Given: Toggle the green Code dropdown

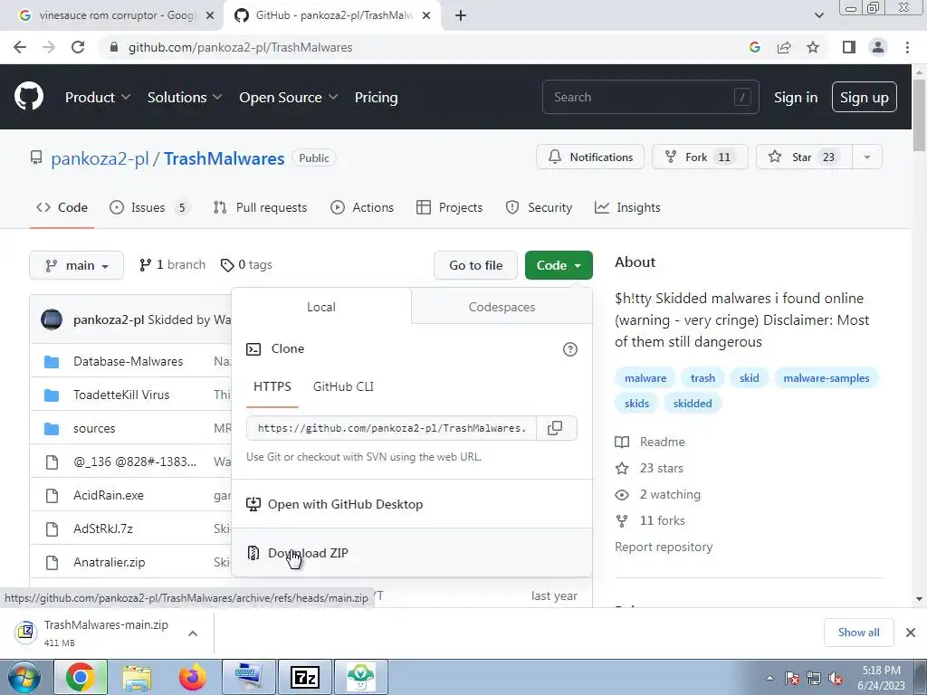Looking at the screenshot, I should pyautogui.click(x=559, y=265).
